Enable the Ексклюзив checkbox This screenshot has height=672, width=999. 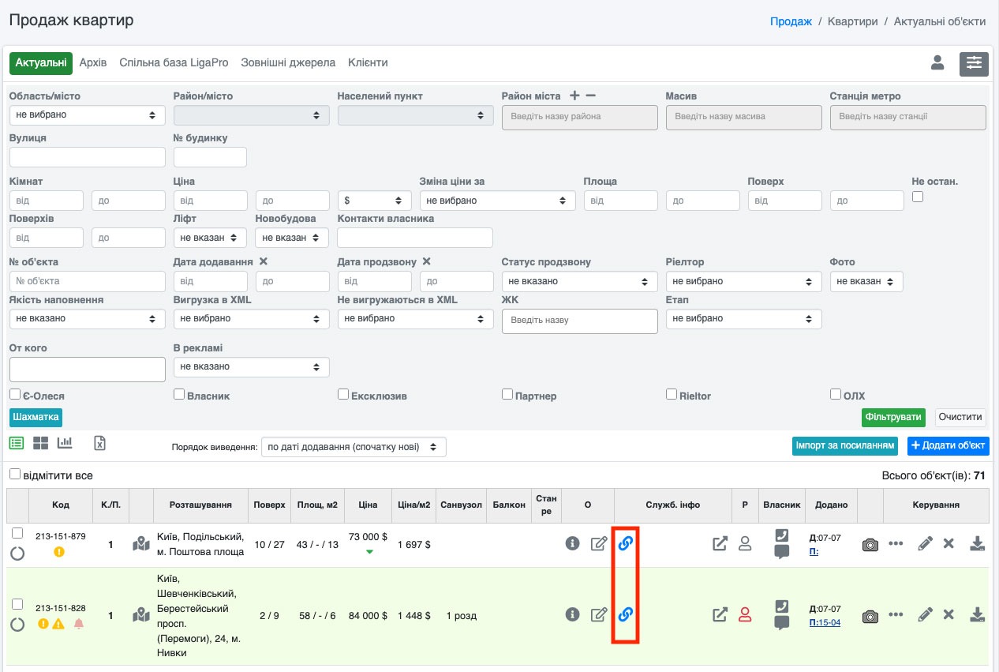[343, 394]
